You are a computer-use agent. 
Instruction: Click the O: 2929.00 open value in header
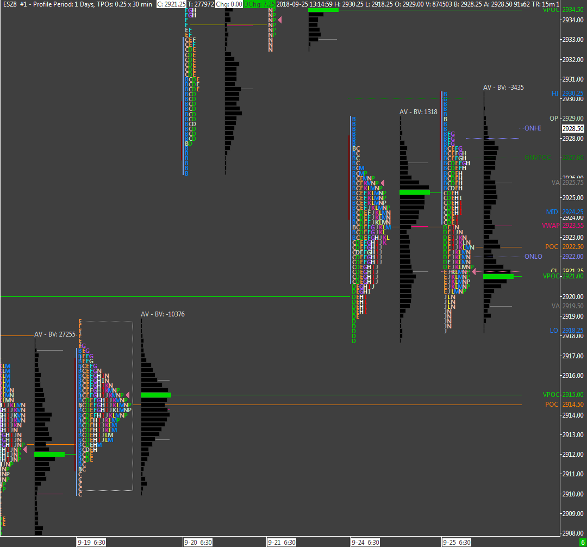click(409, 4)
